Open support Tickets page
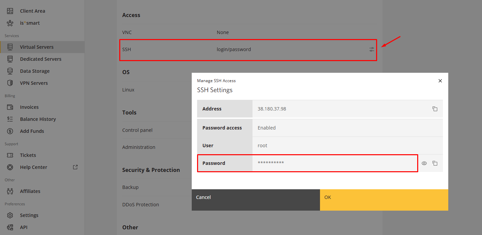Image resolution: width=482 pixels, height=235 pixels. coord(28,155)
